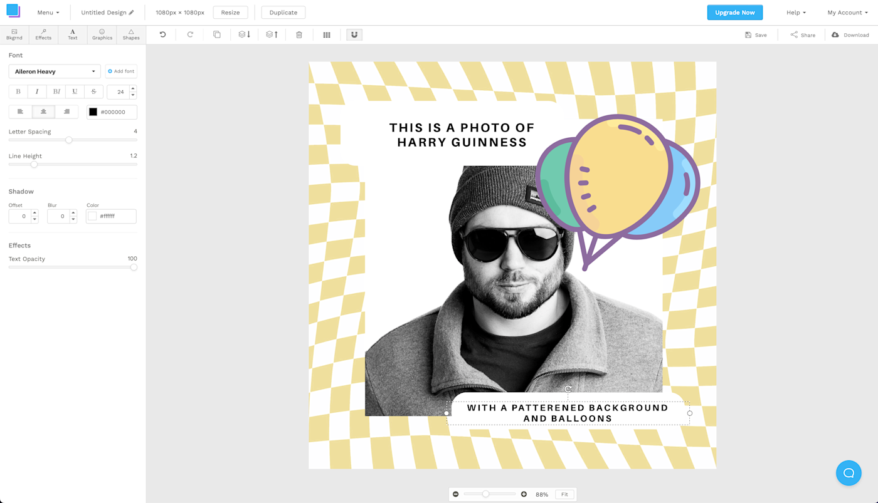Copy the selected element
This screenshot has height=503, width=878.
pos(217,34)
